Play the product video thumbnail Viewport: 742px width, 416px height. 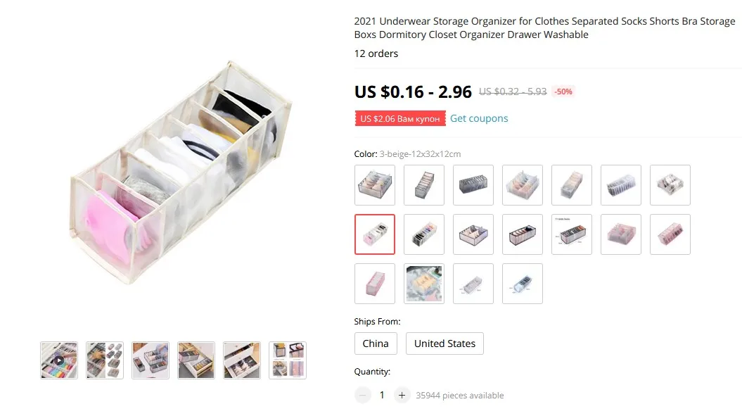(x=59, y=360)
